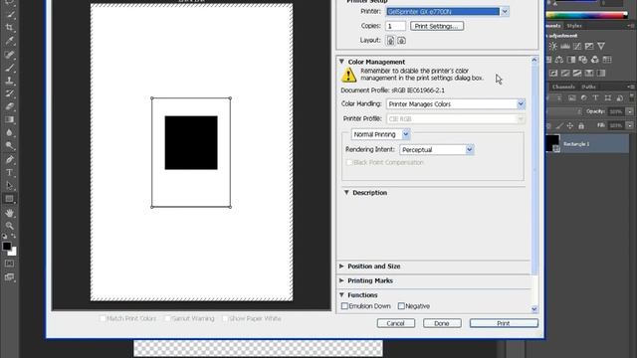Expand the Printing Marks section

pyautogui.click(x=341, y=280)
